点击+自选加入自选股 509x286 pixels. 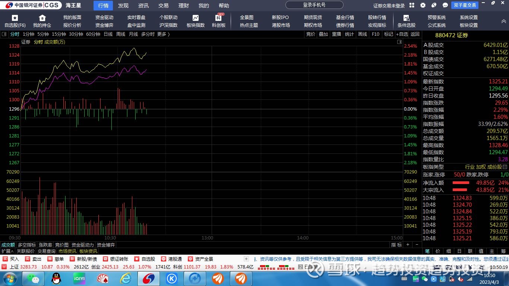click(403, 34)
